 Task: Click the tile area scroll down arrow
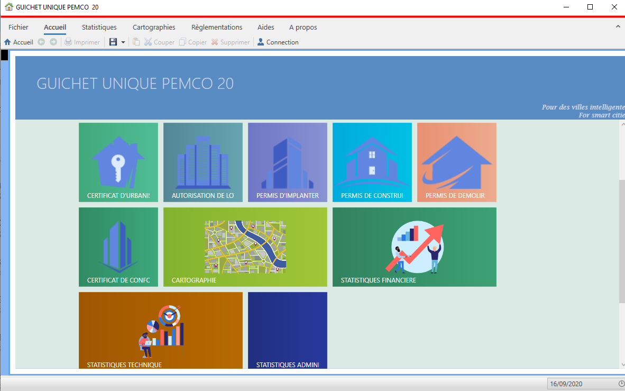point(622,365)
